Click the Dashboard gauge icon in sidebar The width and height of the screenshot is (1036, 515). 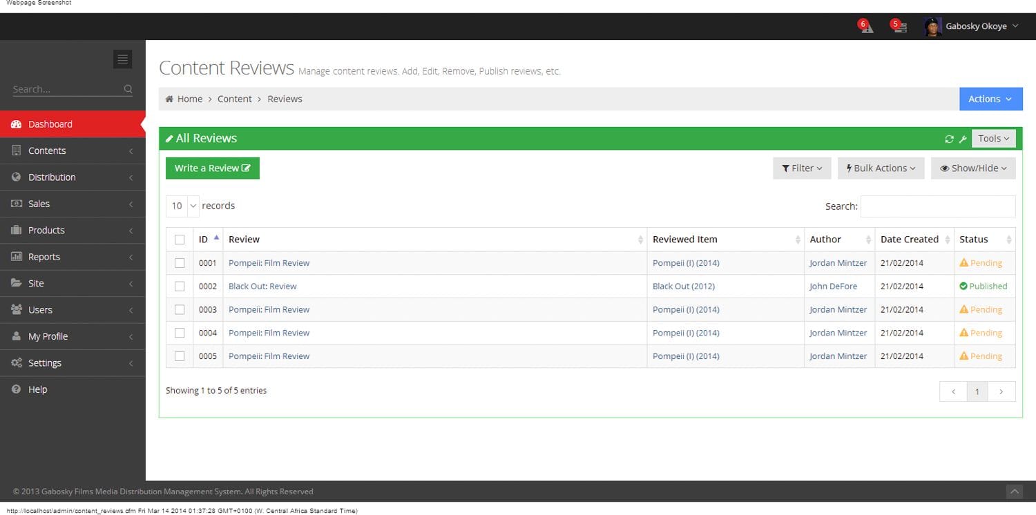(17, 124)
